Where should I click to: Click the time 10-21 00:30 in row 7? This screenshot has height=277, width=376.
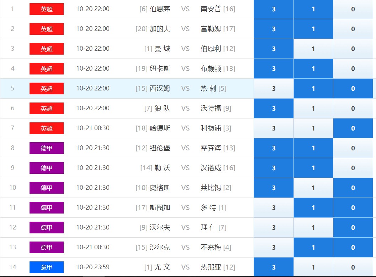[x=93, y=128]
